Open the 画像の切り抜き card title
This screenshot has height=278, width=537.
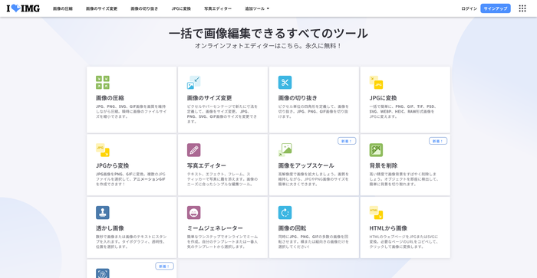point(298,98)
